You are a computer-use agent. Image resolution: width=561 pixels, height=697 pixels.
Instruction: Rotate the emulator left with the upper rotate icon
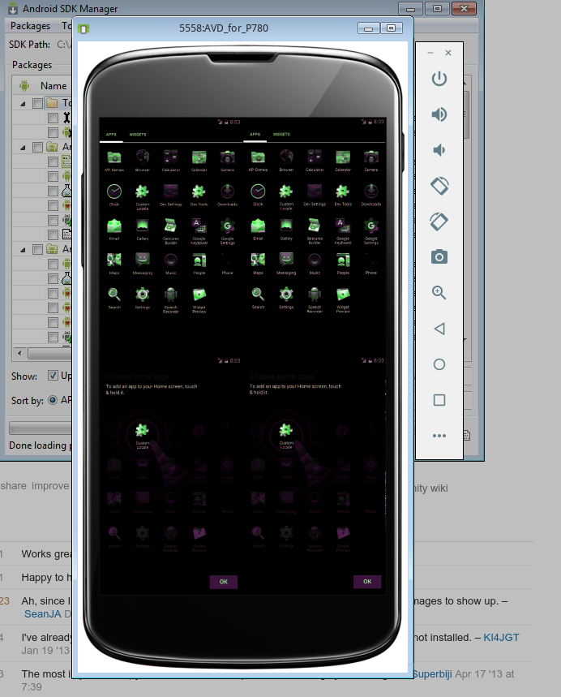[x=439, y=186]
